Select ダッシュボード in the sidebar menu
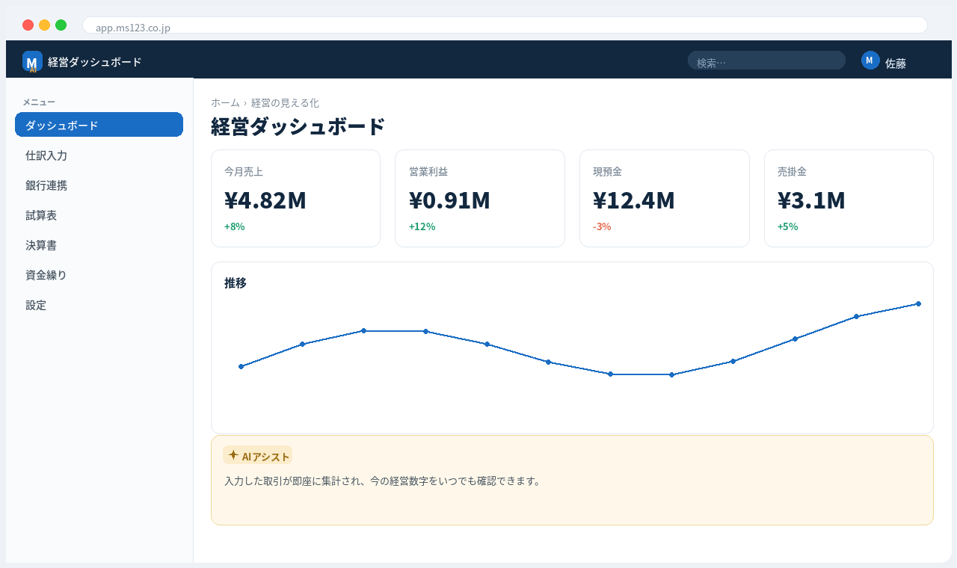The width and height of the screenshot is (957, 568). 99,125
